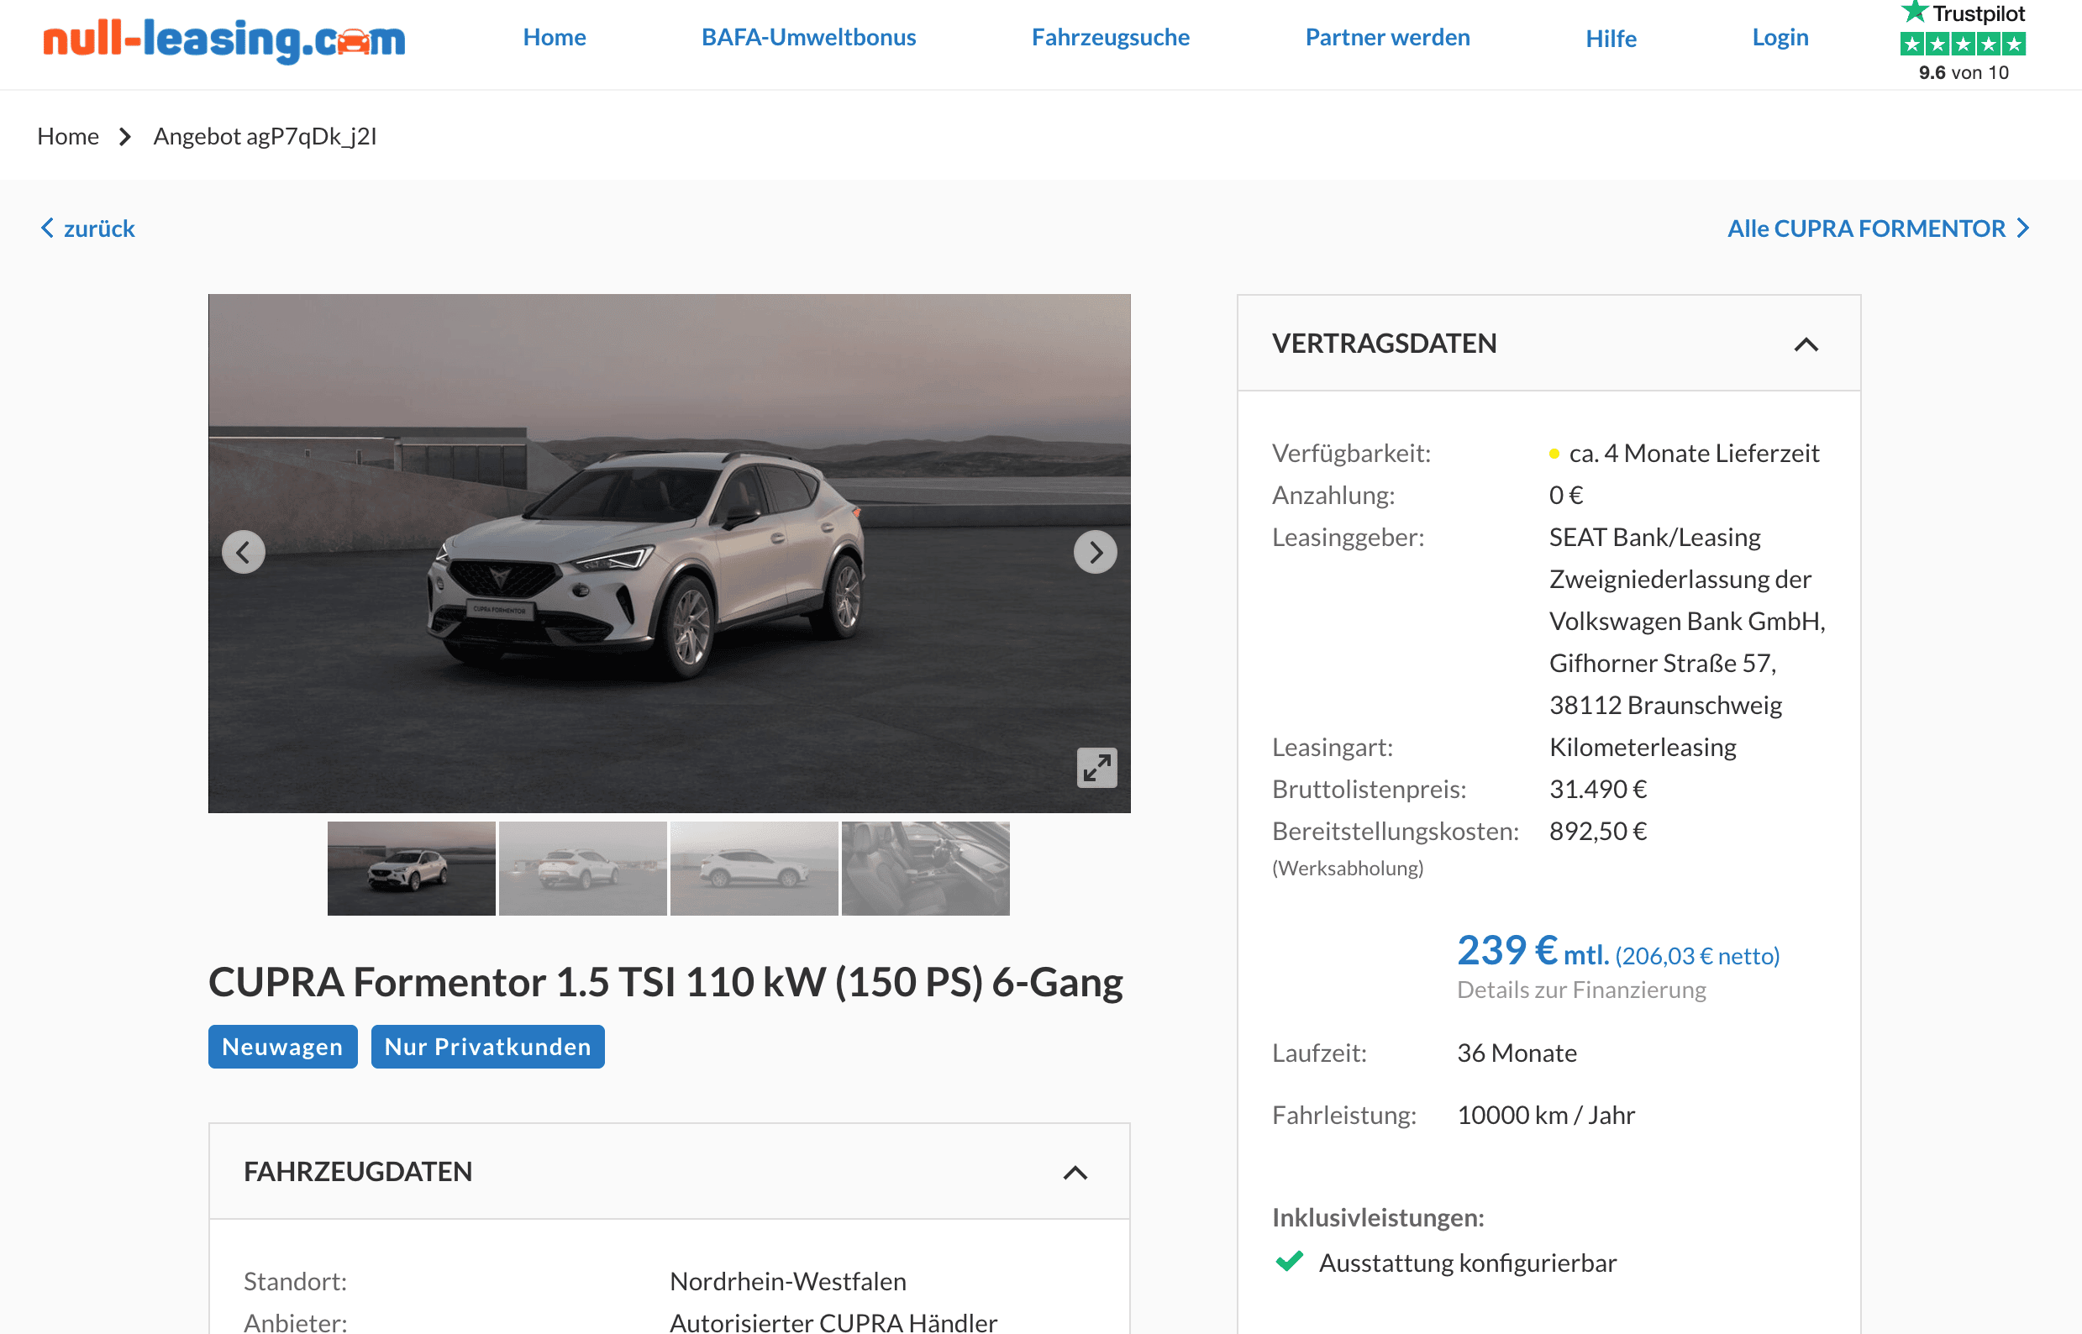This screenshot has width=2082, height=1334.
Task: Click '10000 km / Jahr' Fahrleistung value
Action: tap(1546, 1115)
